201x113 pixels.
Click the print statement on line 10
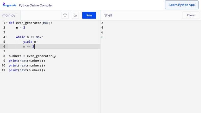27,66
